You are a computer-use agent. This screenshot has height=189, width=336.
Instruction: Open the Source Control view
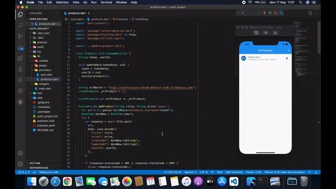point(20,36)
